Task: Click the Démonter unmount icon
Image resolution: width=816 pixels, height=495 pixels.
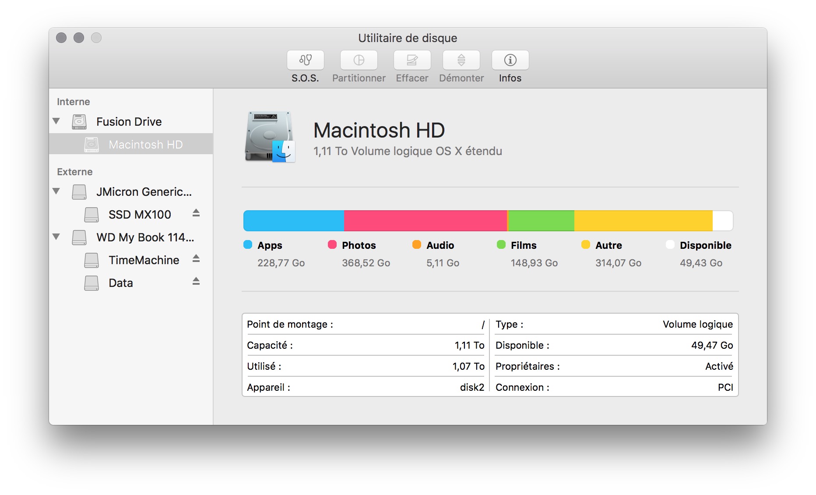Action: pyautogui.click(x=461, y=60)
